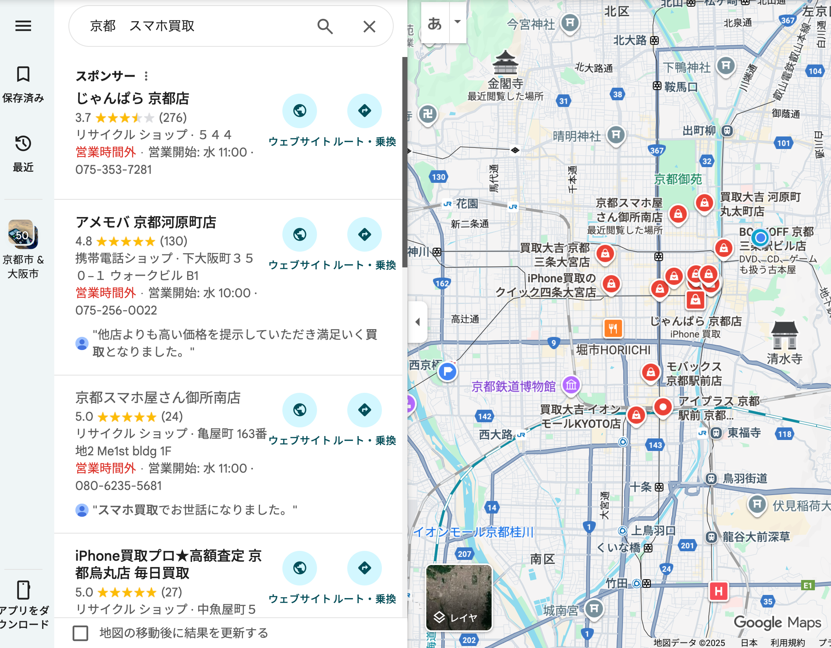Click the search magnifier icon

click(325, 26)
